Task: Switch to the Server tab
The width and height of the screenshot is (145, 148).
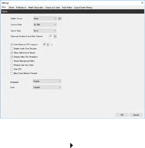Action: click(11, 7)
